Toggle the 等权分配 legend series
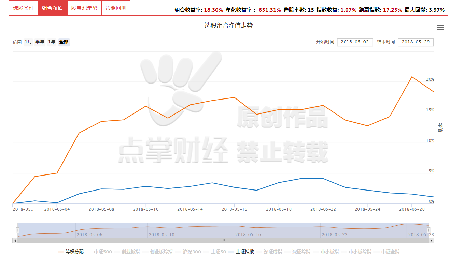The height and width of the screenshot is (258, 449). pos(71,252)
